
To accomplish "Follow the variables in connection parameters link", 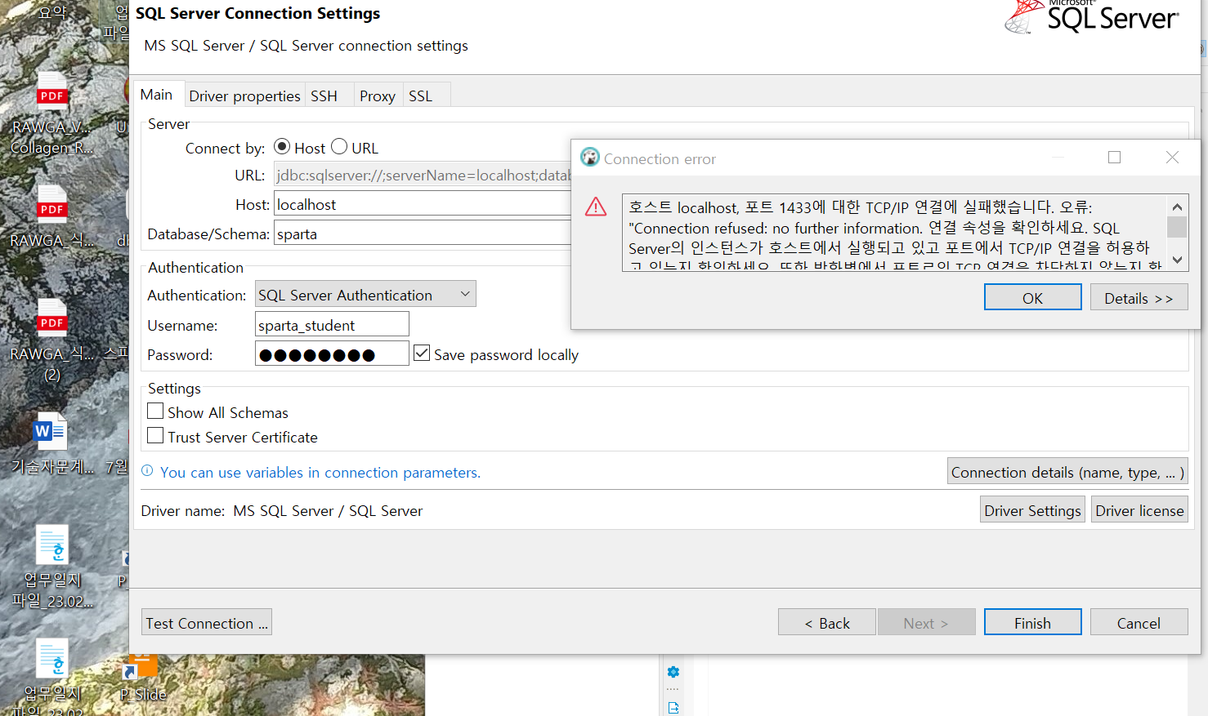I will pyautogui.click(x=320, y=472).
